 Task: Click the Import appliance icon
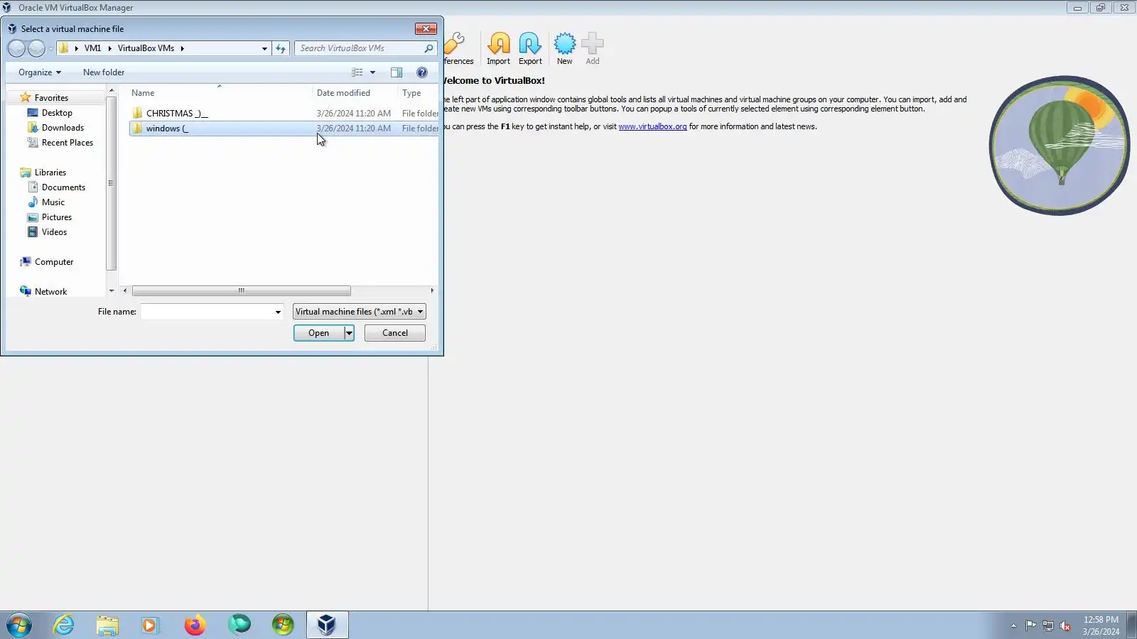click(x=498, y=48)
